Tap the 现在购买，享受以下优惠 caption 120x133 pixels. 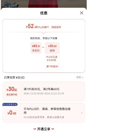44,38
